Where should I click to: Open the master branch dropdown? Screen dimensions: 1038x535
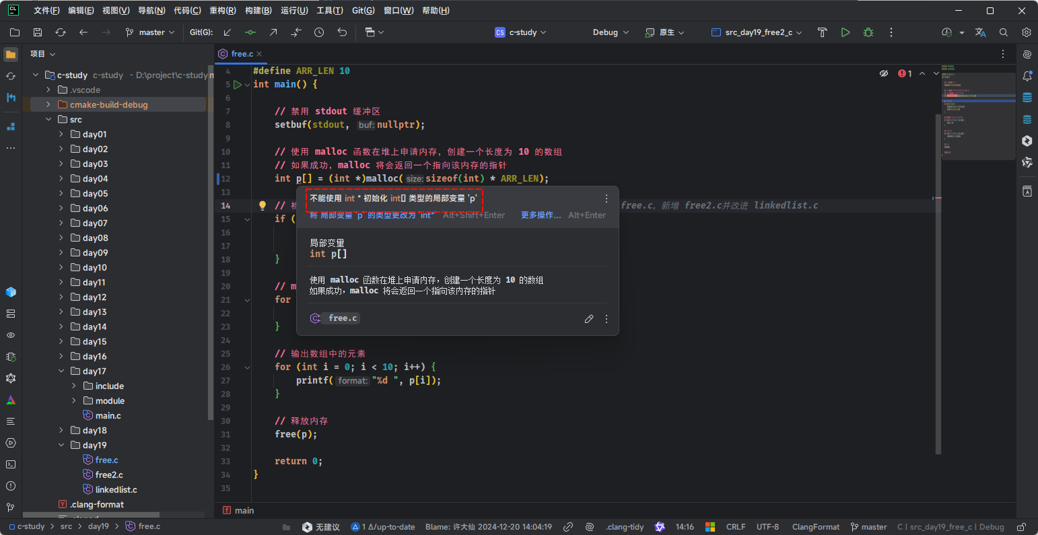(150, 32)
